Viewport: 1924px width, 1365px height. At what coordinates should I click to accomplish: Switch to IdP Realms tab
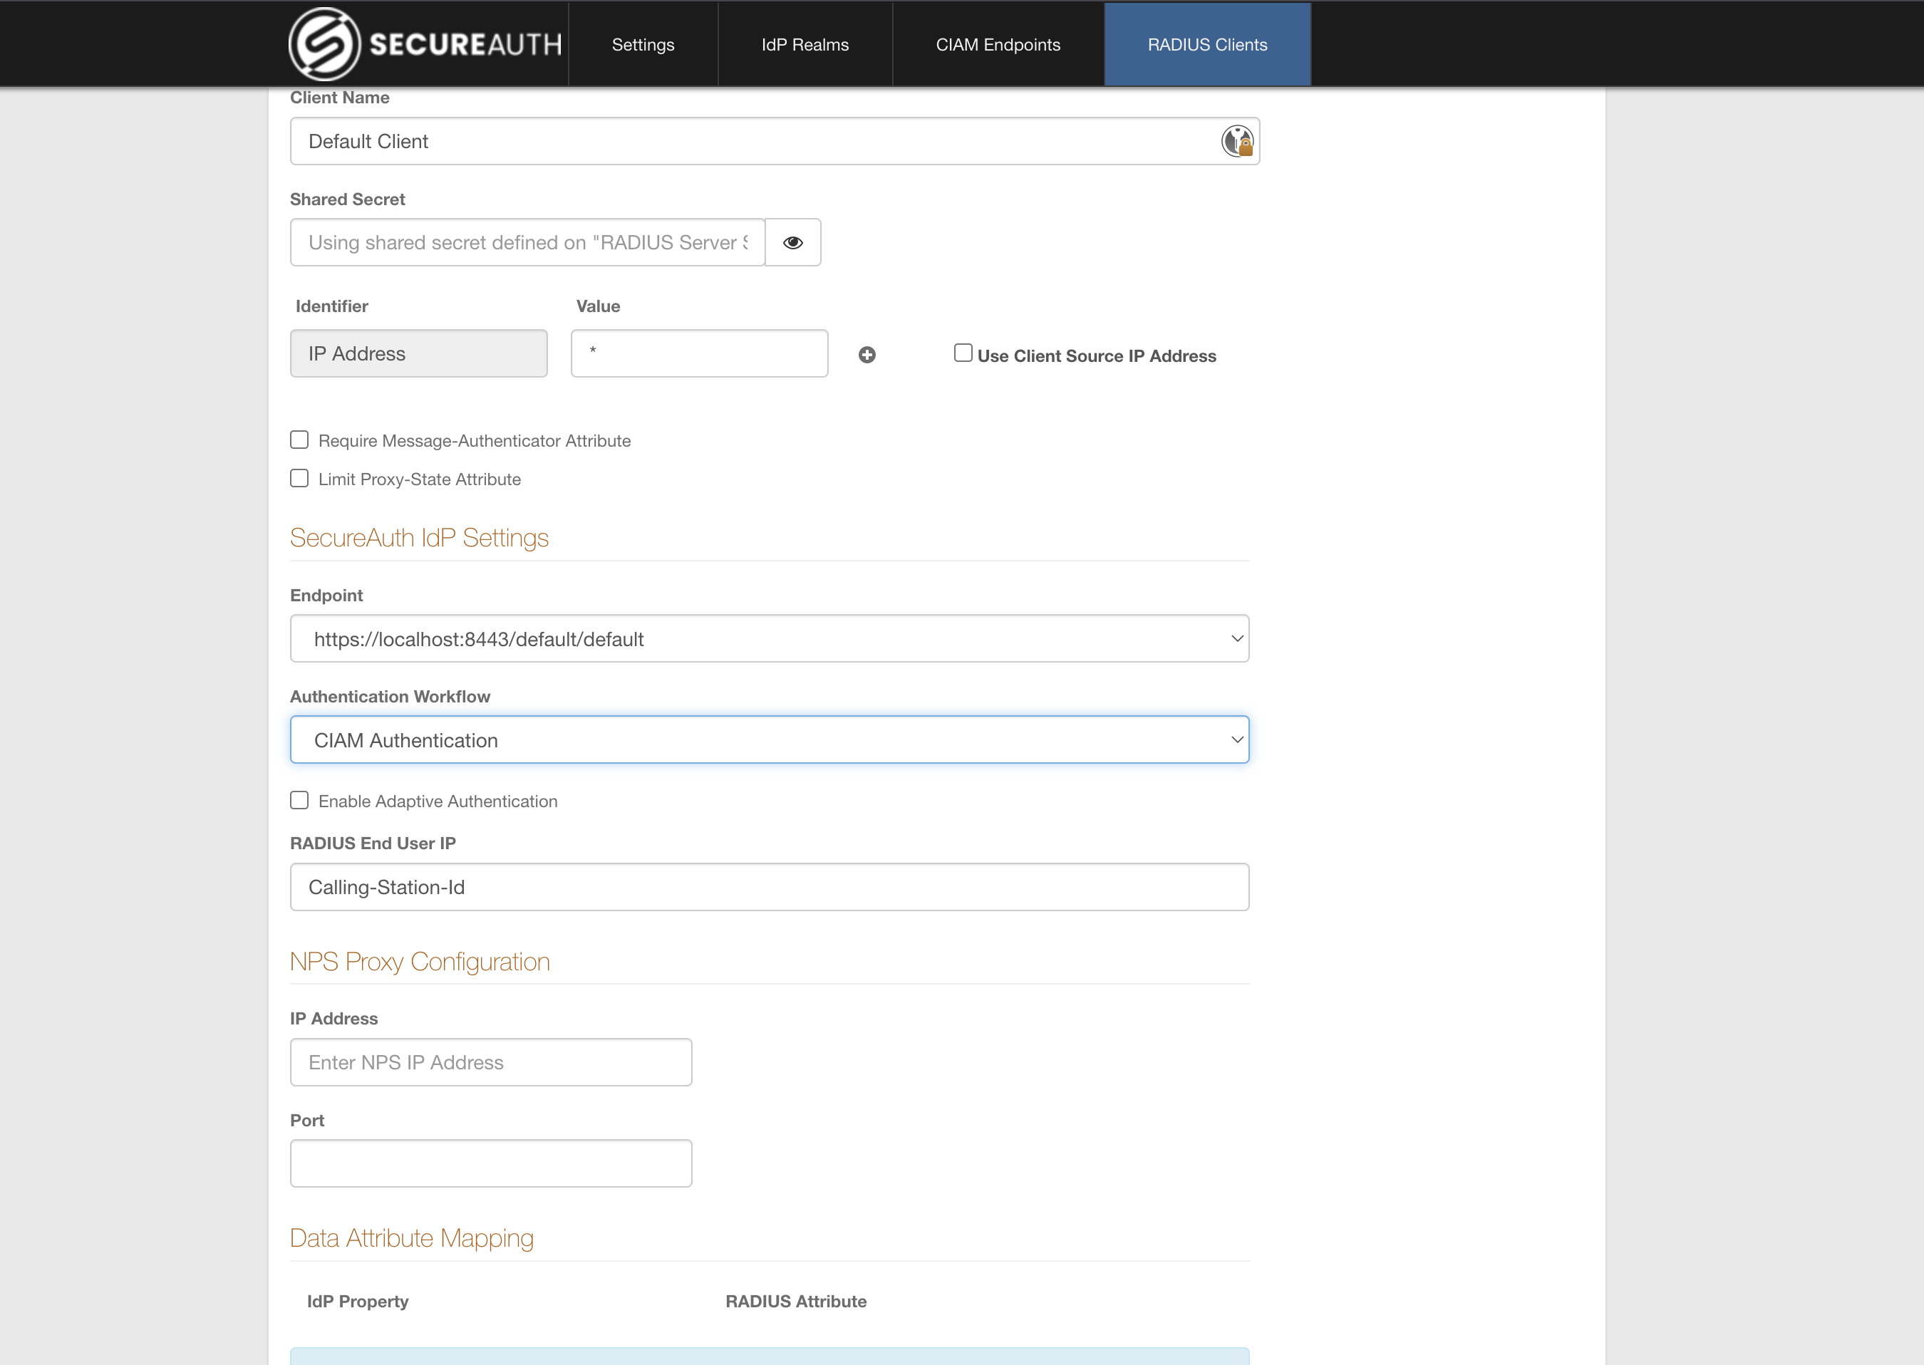click(x=805, y=45)
